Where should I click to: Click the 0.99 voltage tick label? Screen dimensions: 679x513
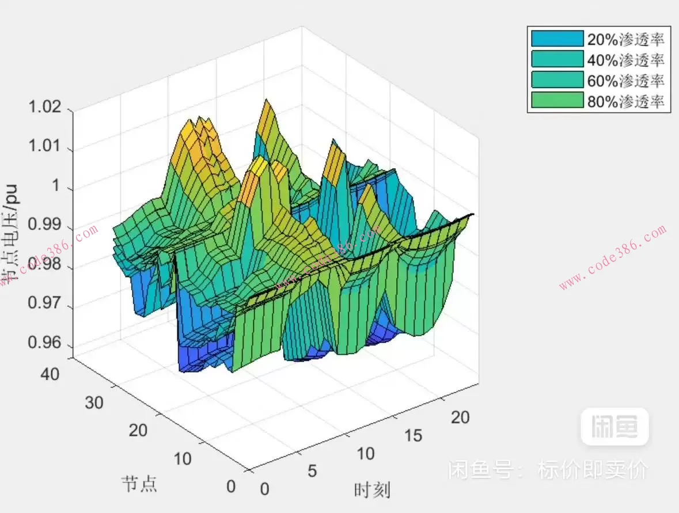(44, 225)
